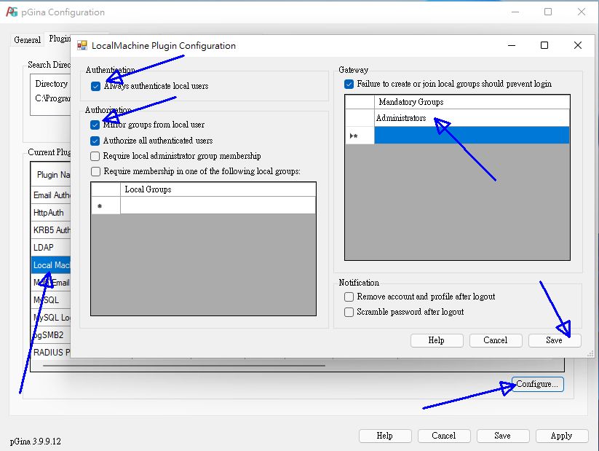Check Require membership in local groups option

[95, 171]
